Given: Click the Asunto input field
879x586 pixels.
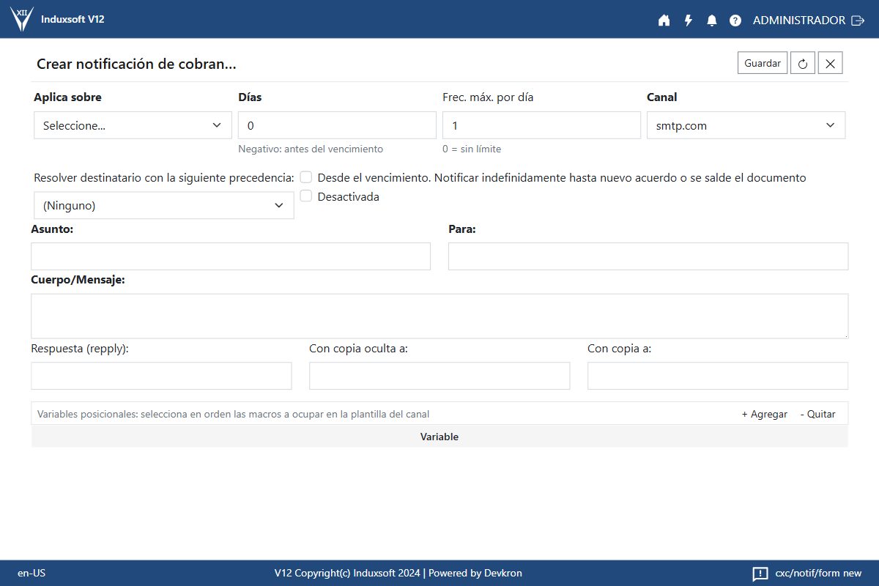Looking at the screenshot, I should point(231,256).
